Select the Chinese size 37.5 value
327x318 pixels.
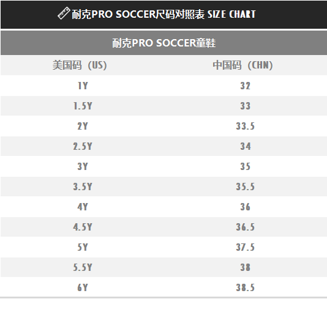pos(245,248)
